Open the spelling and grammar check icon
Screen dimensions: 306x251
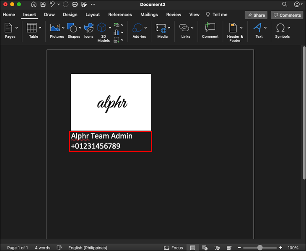click(x=60, y=248)
